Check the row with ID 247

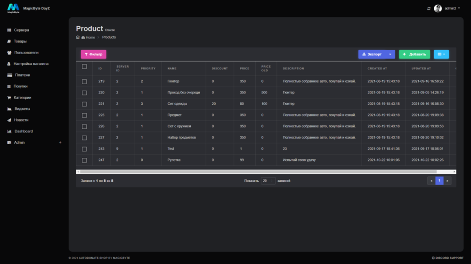point(84,160)
